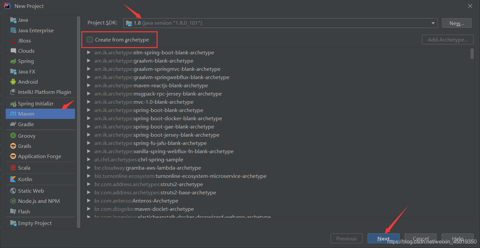Viewport: 480px width, 248px height.
Task: Click the Previous button
Action: 346,238
